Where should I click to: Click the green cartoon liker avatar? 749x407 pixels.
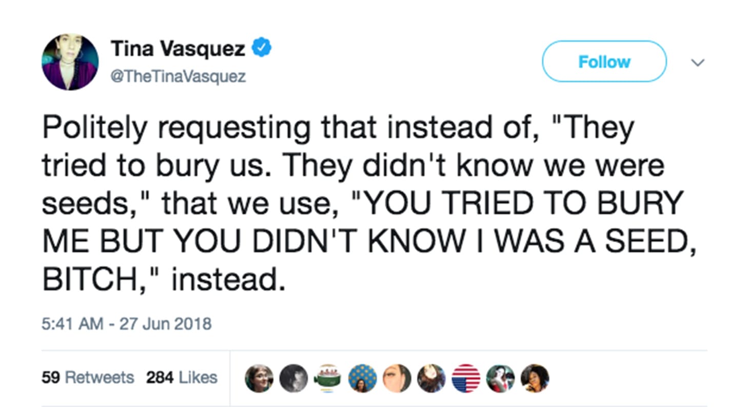click(328, 378)
